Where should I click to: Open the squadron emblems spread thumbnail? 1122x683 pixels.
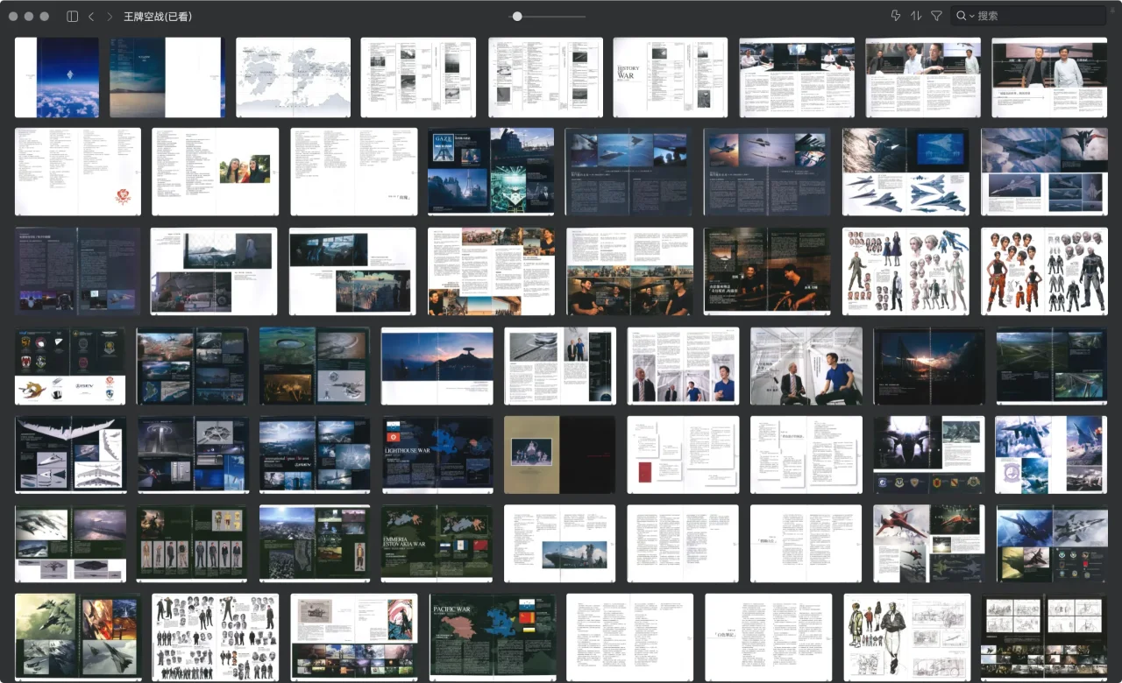pos(70,366)
